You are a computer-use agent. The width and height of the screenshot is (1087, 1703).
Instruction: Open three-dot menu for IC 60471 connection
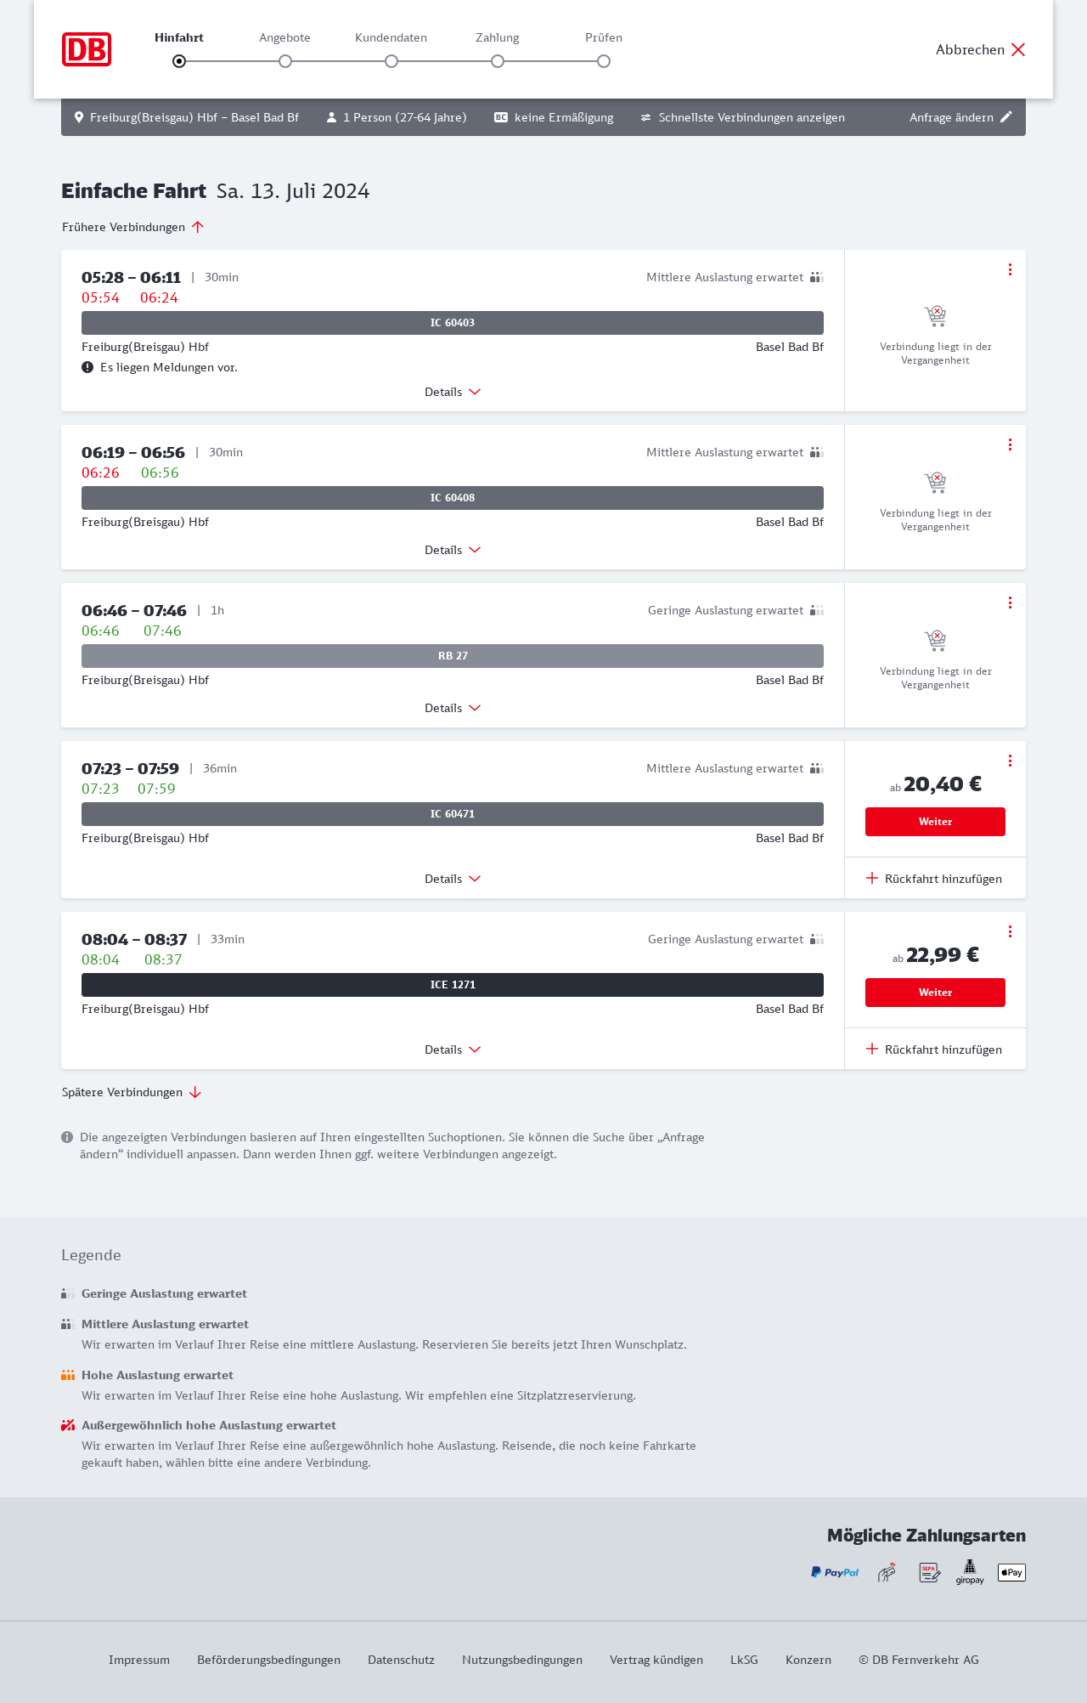tap(1010, 761)
